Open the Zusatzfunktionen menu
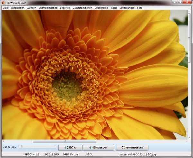 click(83, 8)
